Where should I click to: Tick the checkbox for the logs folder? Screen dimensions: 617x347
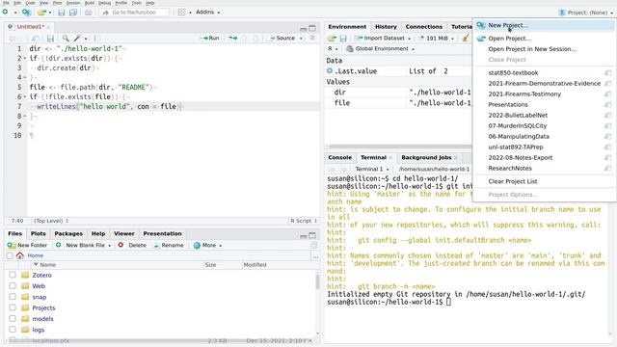click(x=13, y=330)
